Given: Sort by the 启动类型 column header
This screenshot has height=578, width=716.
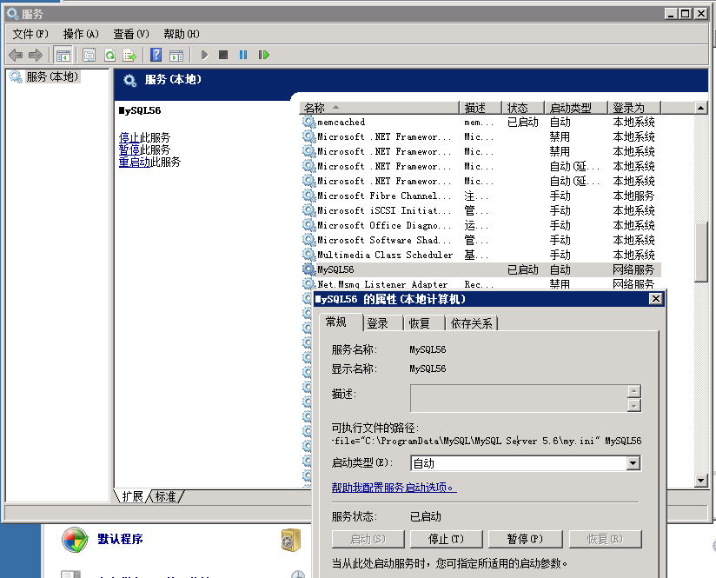Looking at the screenshot, I should coord(576,108).
